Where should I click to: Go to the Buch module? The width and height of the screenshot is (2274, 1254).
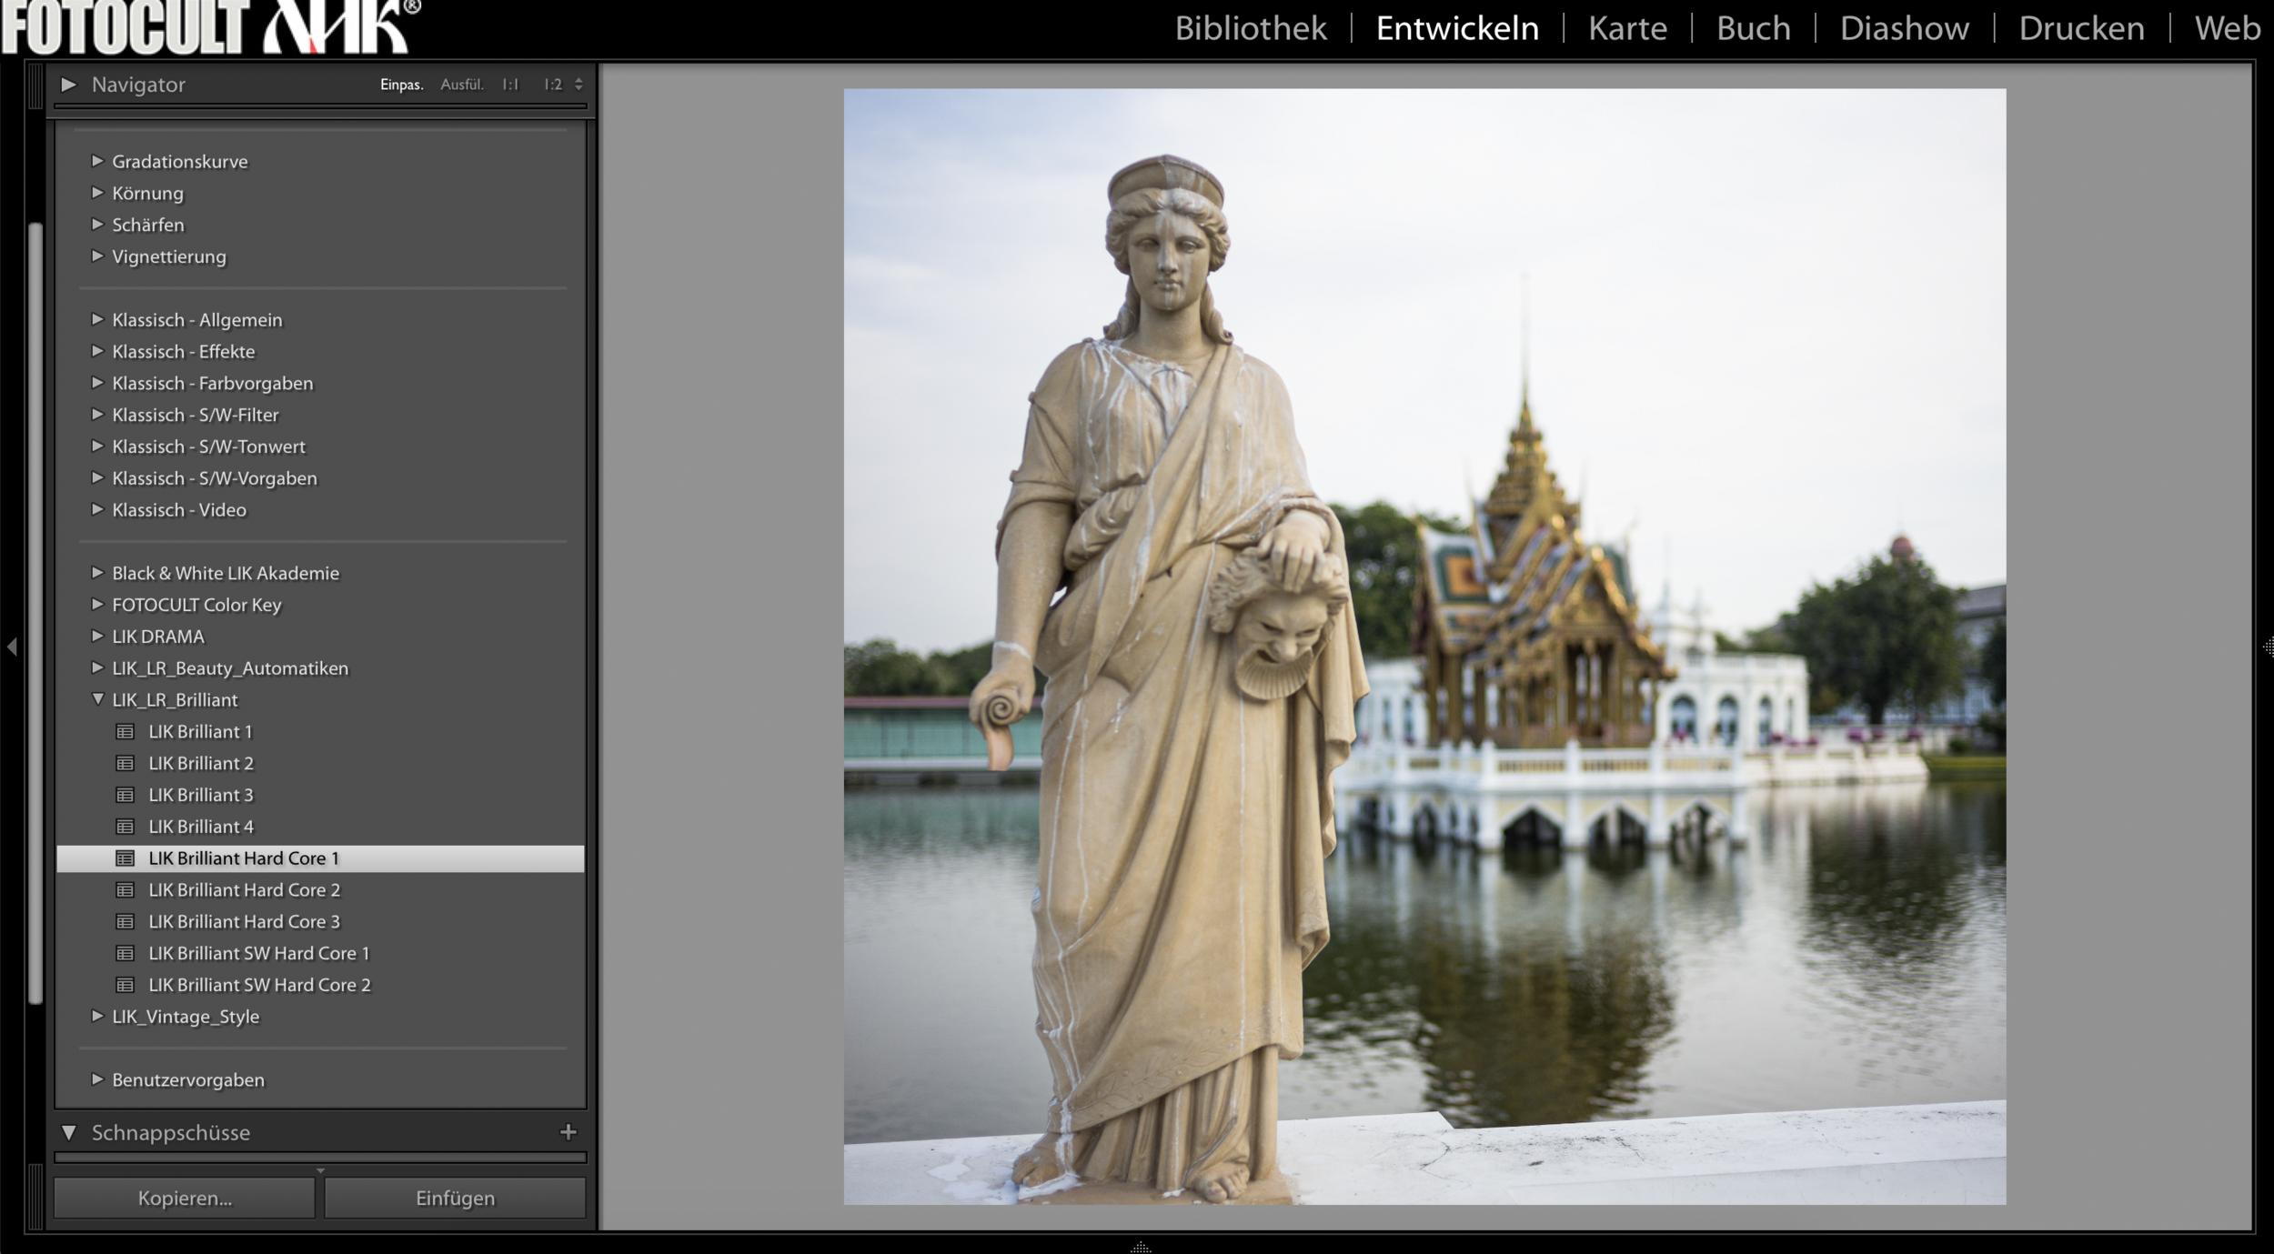[x=1753, y=28]
